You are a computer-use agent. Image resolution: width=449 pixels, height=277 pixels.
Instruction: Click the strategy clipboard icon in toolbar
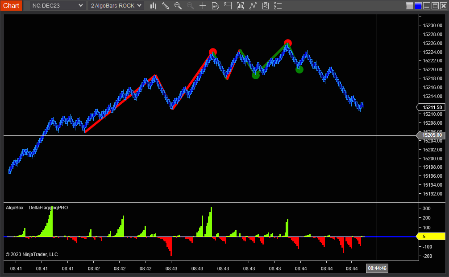[x=266, y=6]
